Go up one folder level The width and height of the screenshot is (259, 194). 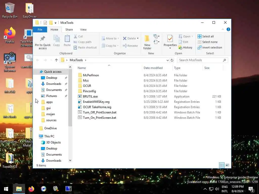[56, 60]
